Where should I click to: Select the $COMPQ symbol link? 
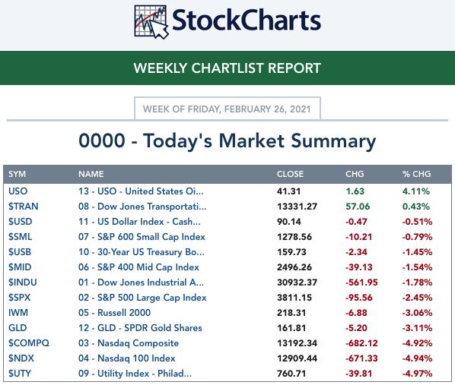point(29,343)
